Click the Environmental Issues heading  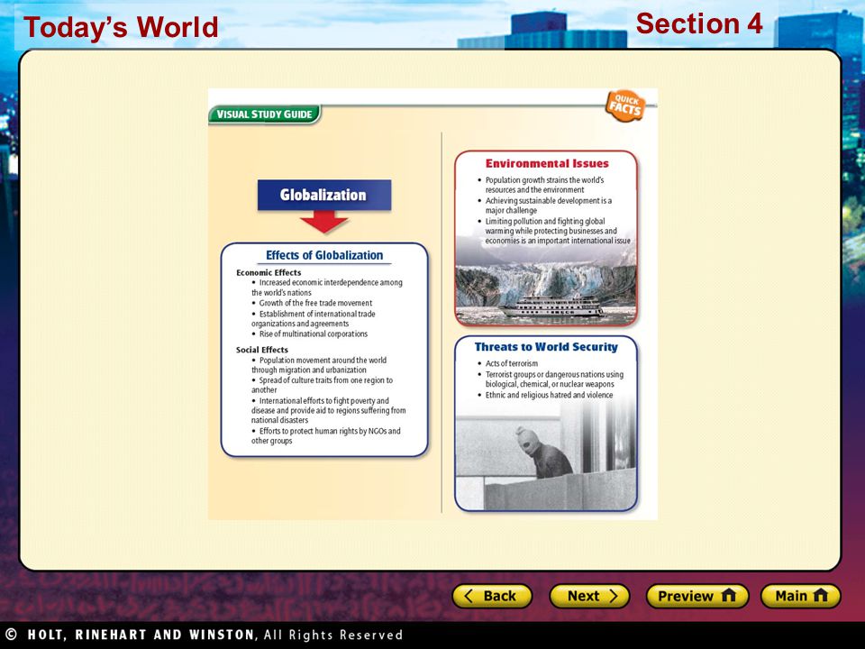pyautogui.click(x=547, y=163)
